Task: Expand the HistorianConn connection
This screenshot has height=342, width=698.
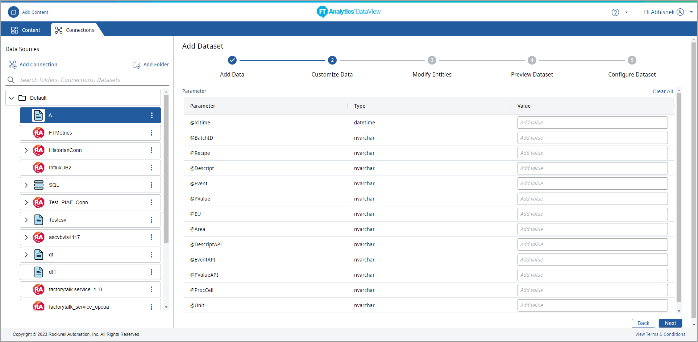Action: tap(26, 150)
